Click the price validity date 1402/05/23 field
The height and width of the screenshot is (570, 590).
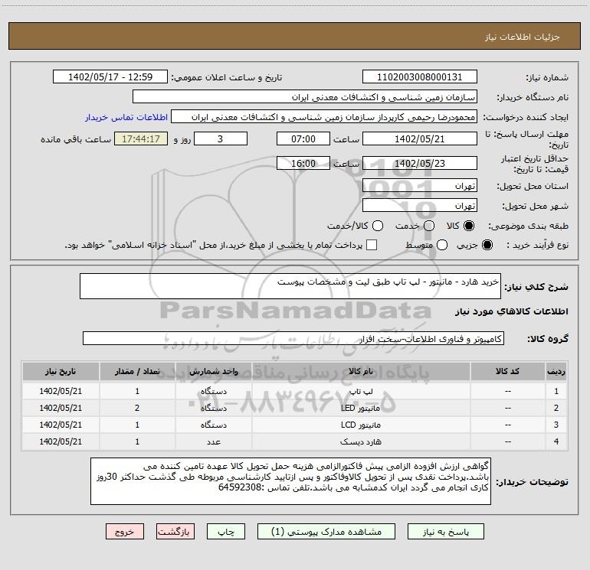click(420, 163)
